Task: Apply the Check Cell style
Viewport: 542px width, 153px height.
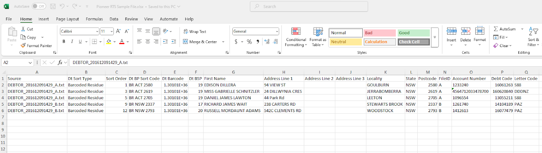Action: tap(413, 42)
